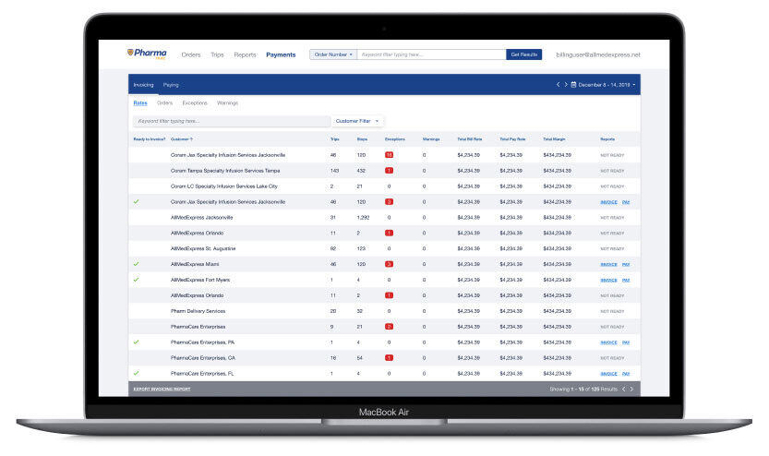Select the PharmaCare Enterprises, CA customer name
The height and width of the screenshot is (456, 769).
click(202, 358)
